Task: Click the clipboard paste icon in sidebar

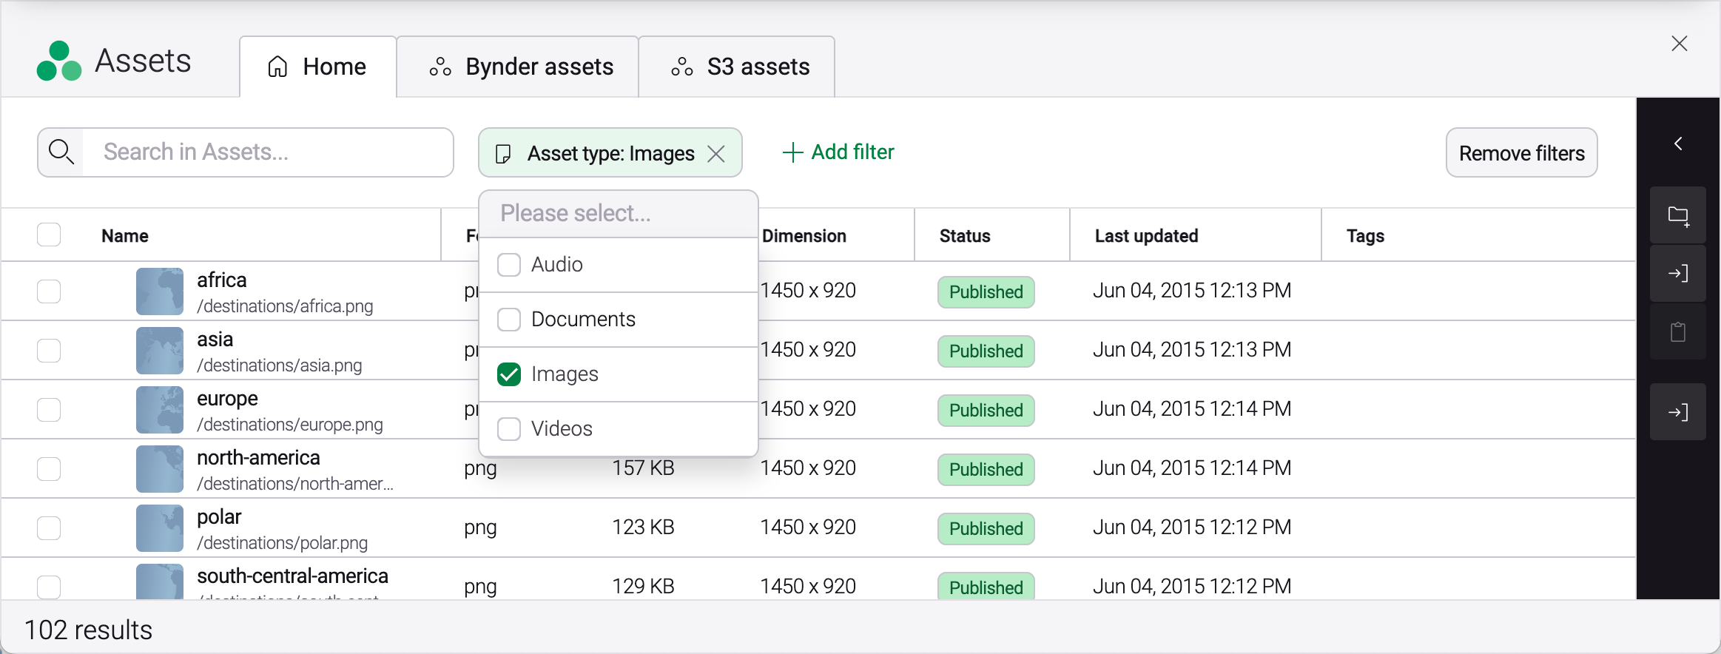Action: point(1677,332)
